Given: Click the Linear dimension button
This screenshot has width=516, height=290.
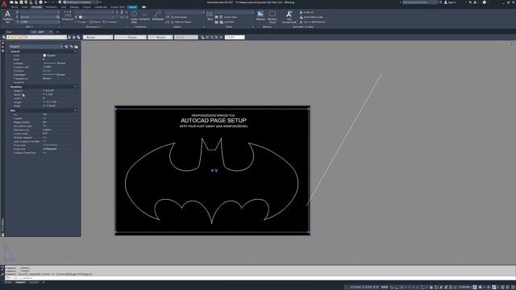Looking at the screenshot, I should (81, 22).
